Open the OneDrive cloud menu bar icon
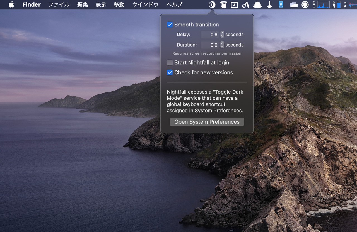This screenshot has width=357, height=232. [x=294, y=4]
